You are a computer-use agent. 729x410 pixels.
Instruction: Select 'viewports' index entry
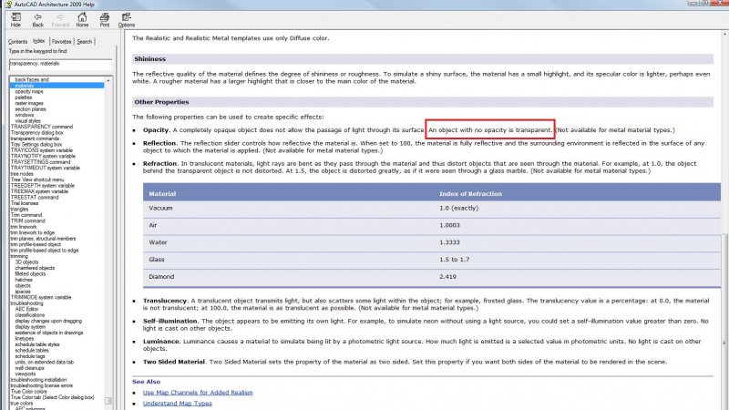tap(26, 374)
